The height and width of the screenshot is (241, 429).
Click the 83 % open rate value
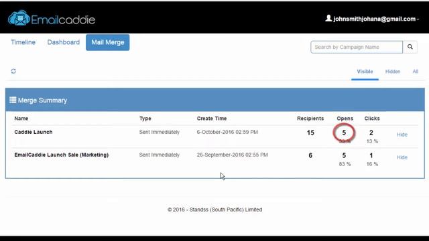(x=345, y=164)
